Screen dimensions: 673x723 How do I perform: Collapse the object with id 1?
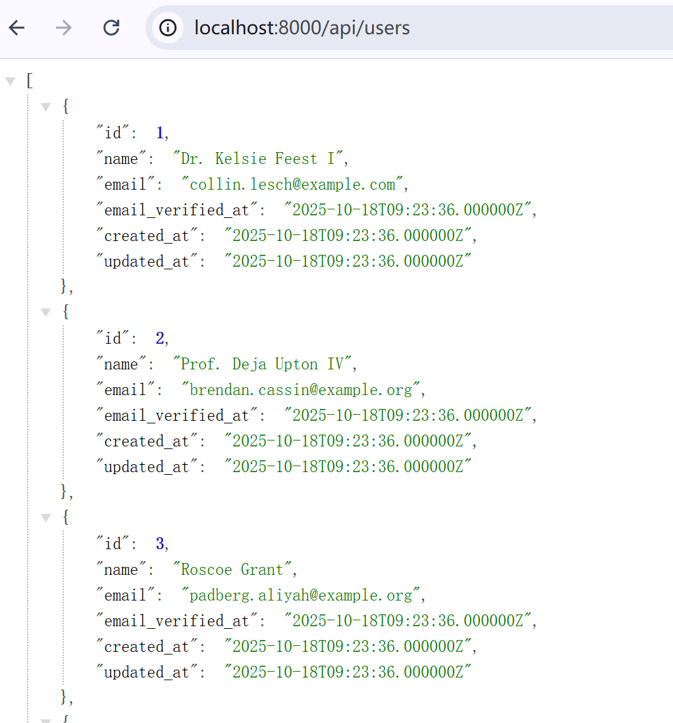[x=45, y=107]
